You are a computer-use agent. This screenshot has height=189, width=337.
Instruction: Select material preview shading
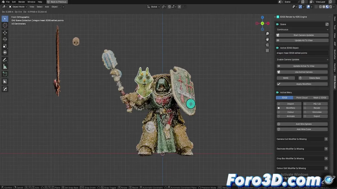(x=327, y=7)
